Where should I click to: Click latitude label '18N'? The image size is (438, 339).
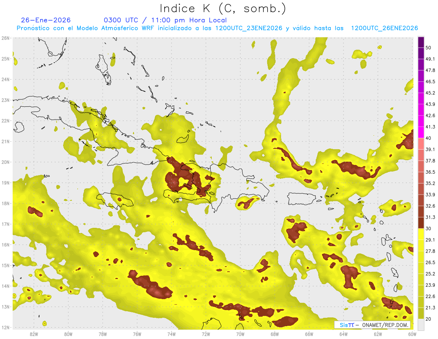click(x=5, y=203)
